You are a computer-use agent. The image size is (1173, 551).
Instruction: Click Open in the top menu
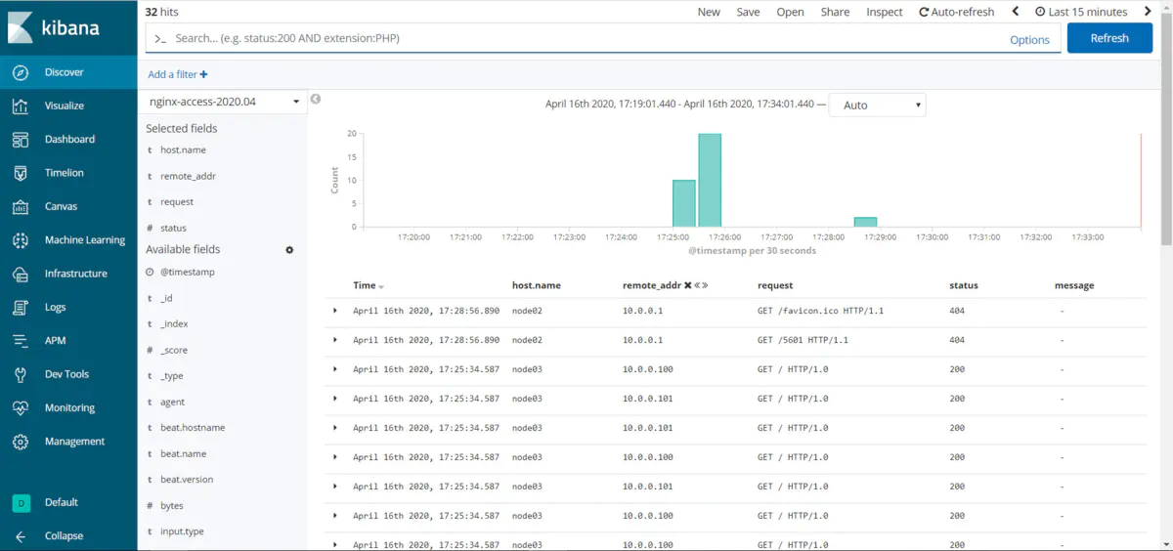[790, 12]
